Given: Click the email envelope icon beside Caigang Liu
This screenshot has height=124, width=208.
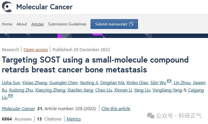Looking at the screenshot, I should pos(10,96).
